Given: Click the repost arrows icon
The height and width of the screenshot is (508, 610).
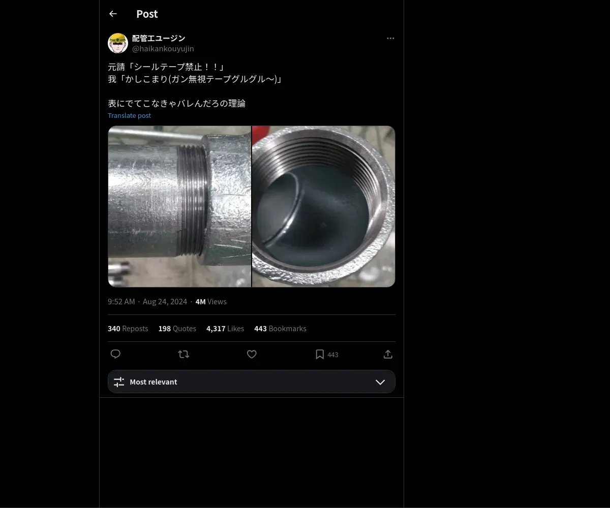Looking at the screenshot, I should point(184,354).
